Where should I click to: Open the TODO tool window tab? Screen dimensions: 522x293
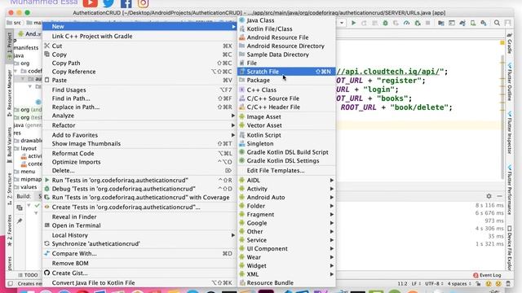[28, 275]
